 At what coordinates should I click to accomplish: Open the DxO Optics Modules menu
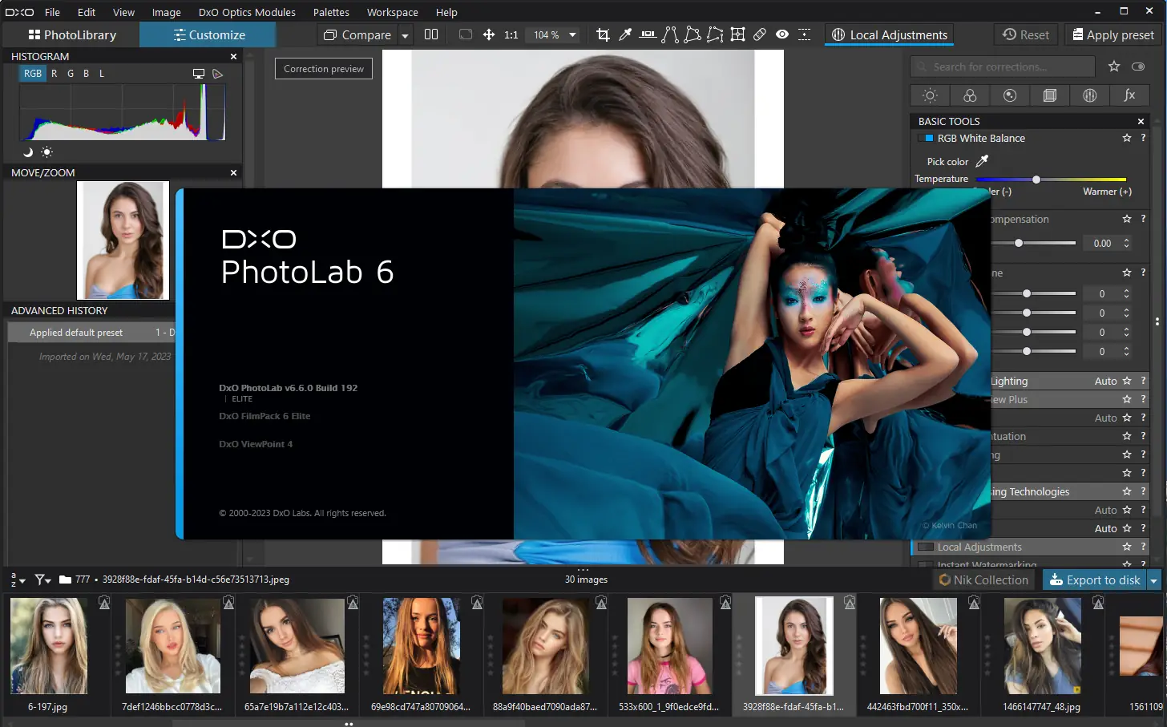(247, 12)
